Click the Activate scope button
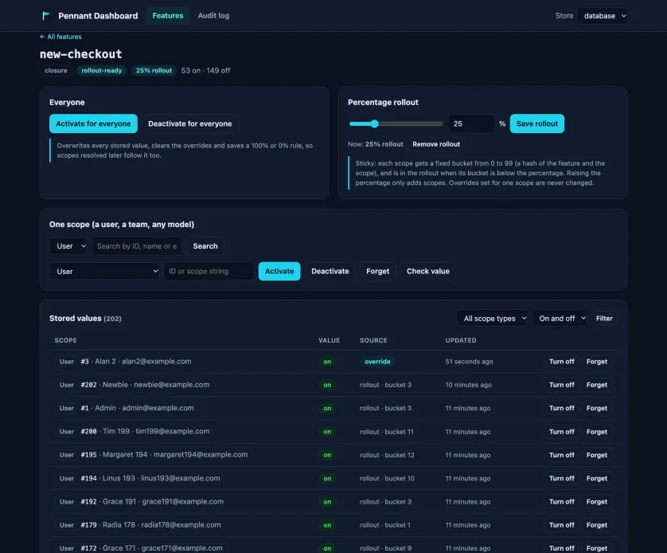This screenshot has height=553, width=667. (279, 271)
